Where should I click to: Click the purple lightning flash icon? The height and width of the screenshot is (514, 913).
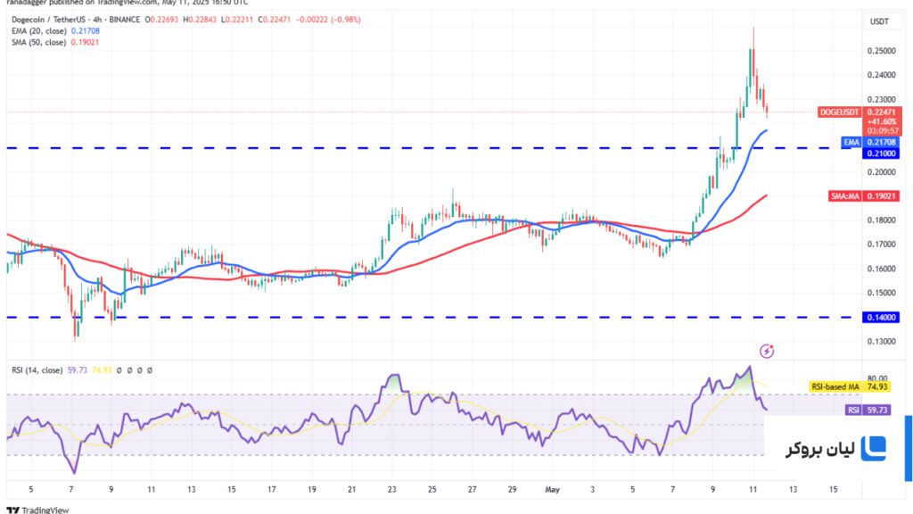point(767,351)
